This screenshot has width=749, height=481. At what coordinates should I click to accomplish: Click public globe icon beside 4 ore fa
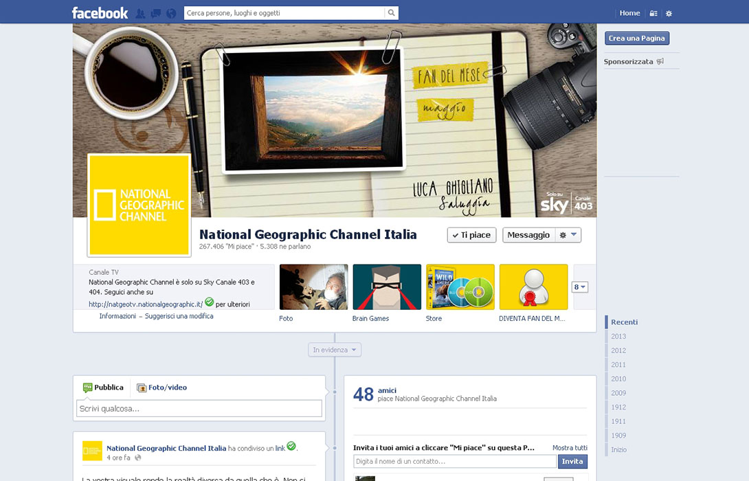pyautogui.click(x=138, y=458)
